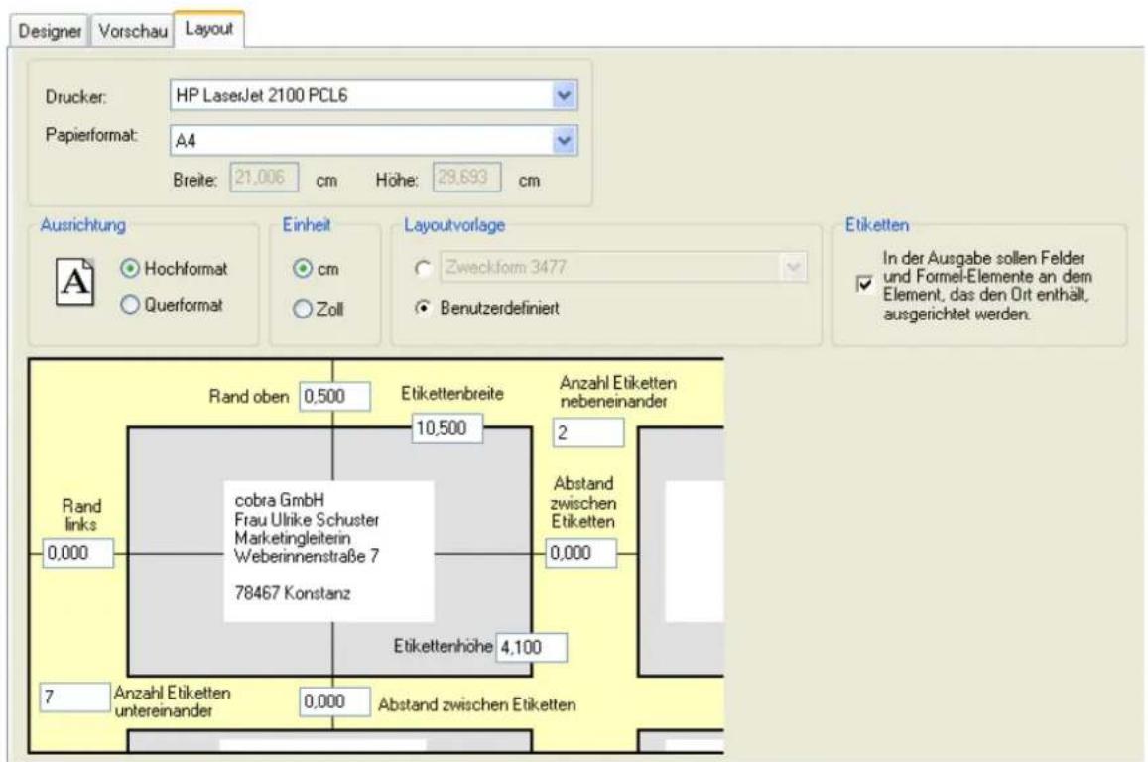Image resolution: width=1148 pixels, height=762 pixels.
Task: Click the Breite width field
Action: click(264, 178)
